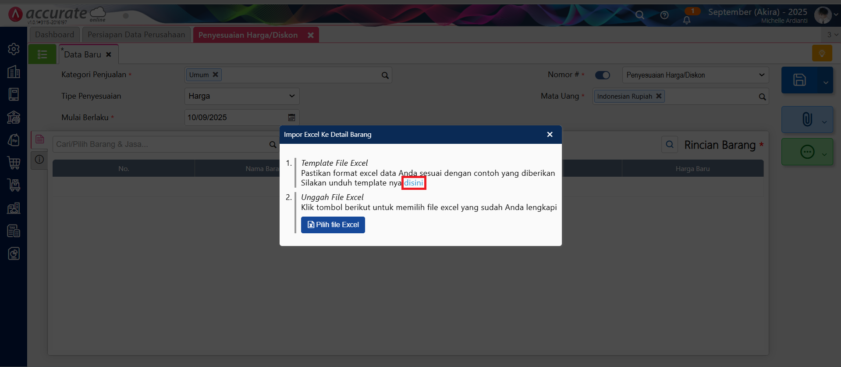
Task: Click the Cari/Pilih Barang & Jasa search field
Action: (x=160, y=144)
